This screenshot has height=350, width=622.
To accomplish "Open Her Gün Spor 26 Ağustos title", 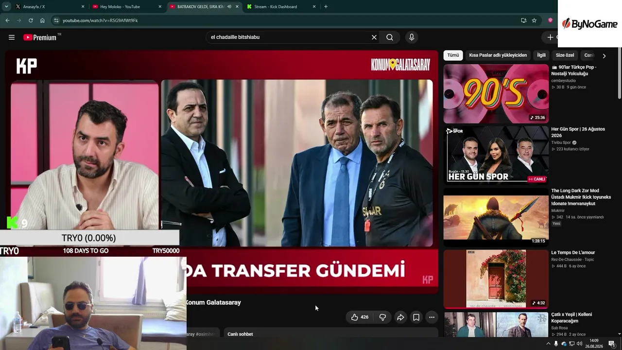I will [x=578, y=132].
